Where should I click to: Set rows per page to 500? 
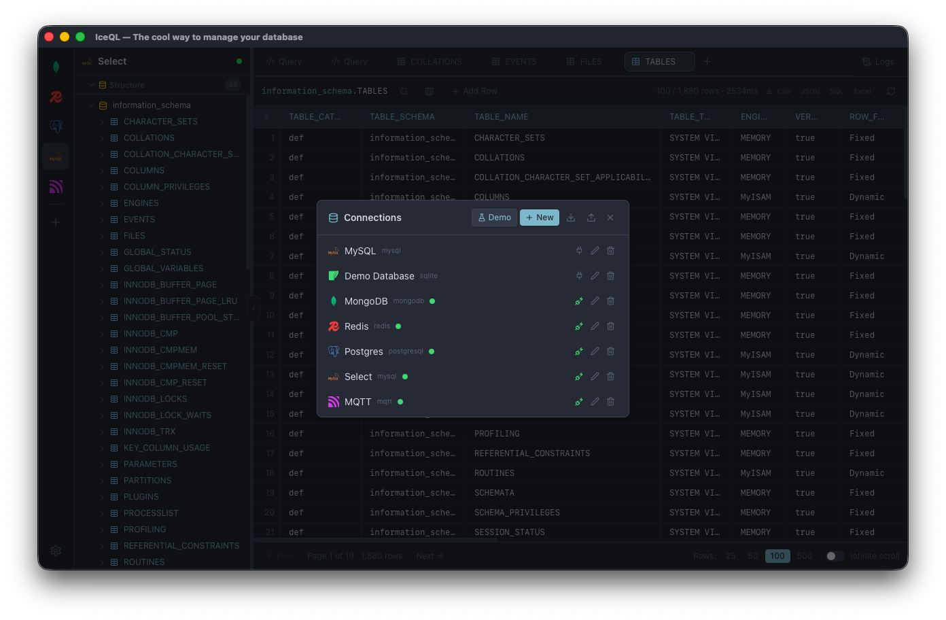805,556
